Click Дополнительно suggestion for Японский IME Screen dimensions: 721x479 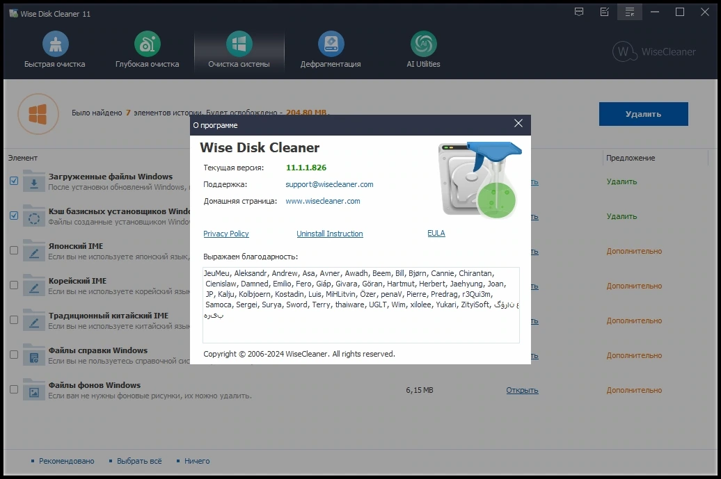pyautogui.click(x=634, y=251)
